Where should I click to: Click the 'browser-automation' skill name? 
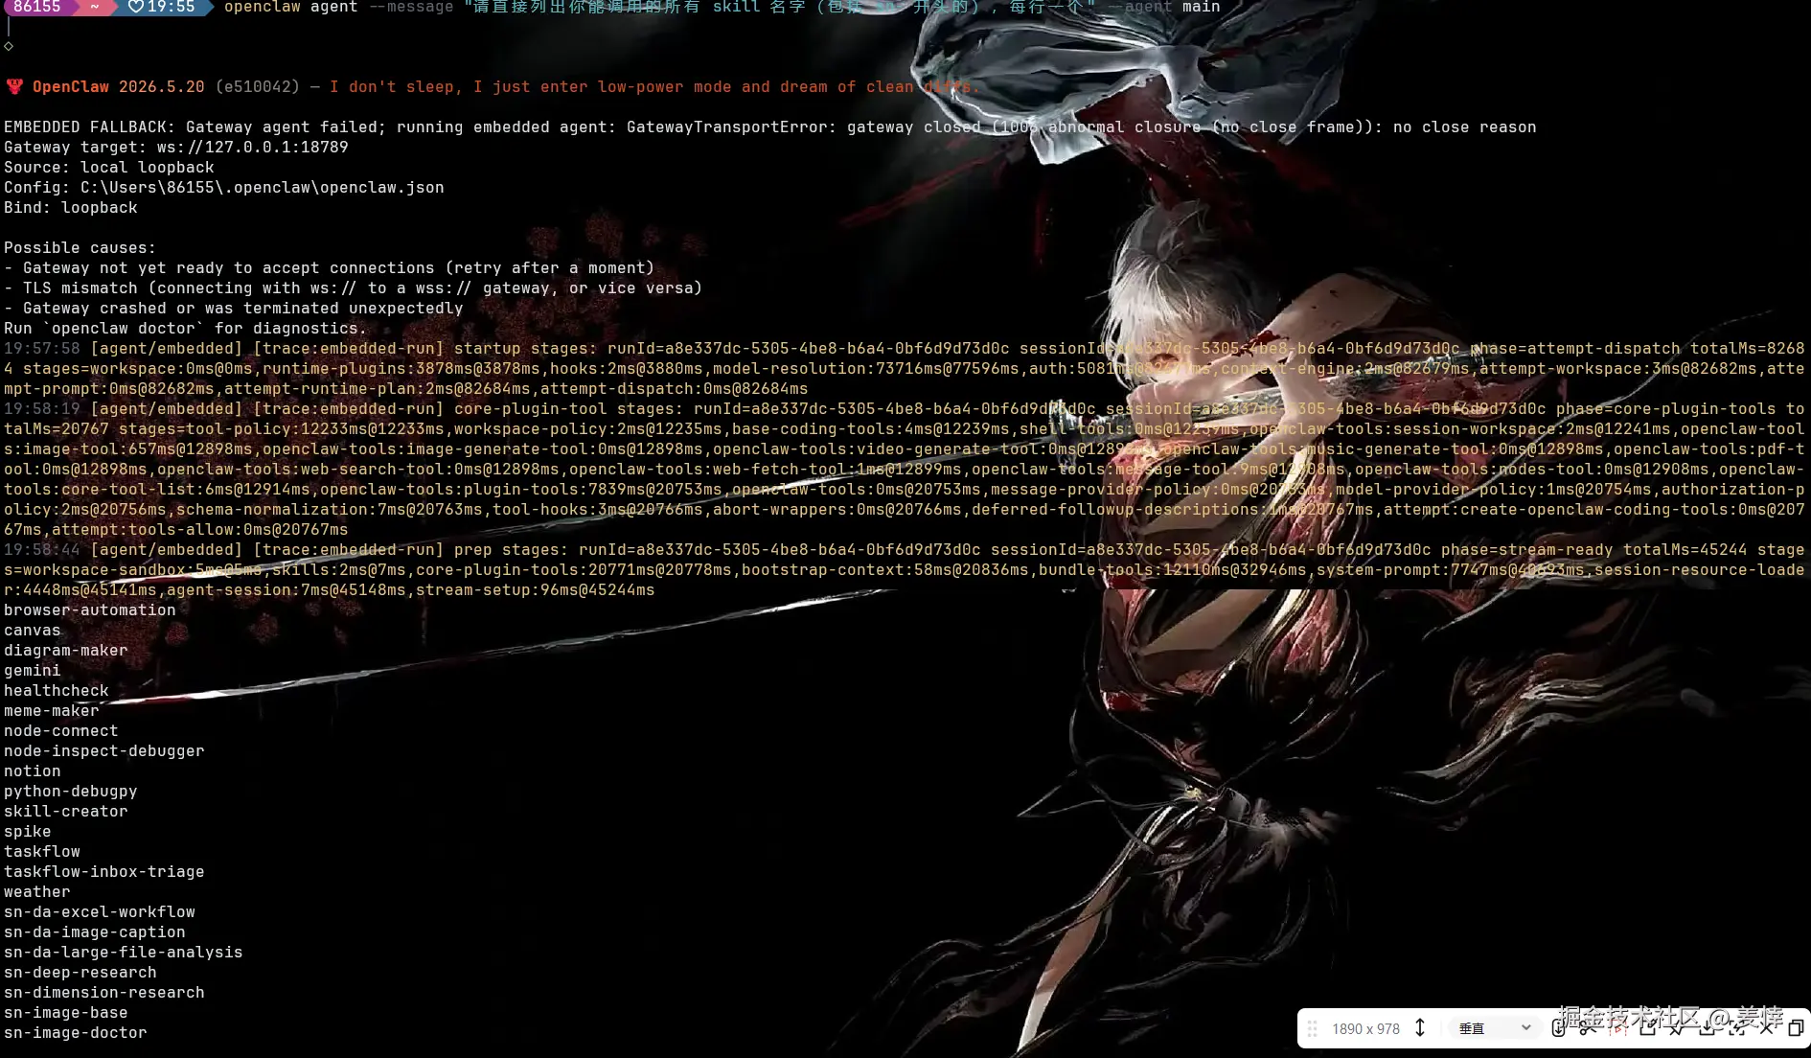pos(90,610)
